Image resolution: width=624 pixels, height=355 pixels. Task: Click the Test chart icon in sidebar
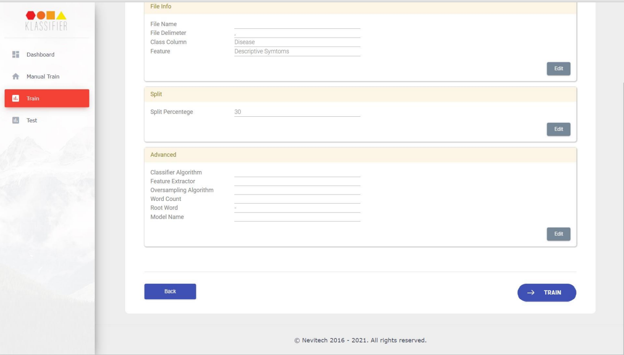15,120
